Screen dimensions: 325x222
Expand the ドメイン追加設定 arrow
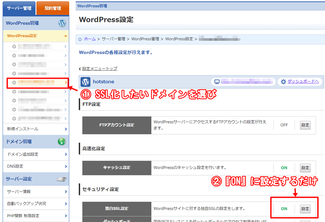point(66,154)
